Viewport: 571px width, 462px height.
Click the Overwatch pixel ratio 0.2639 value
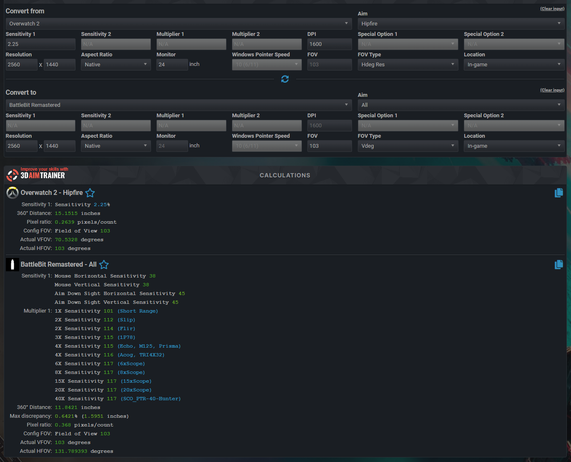point(65,222)
